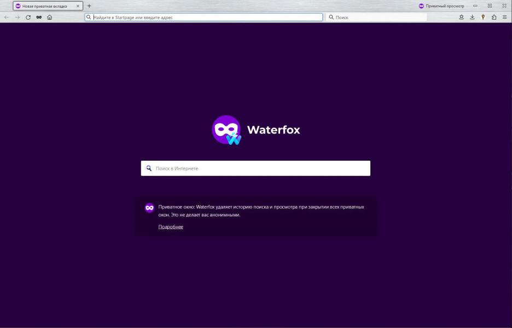Go forward with the forward arrow

(x=18, y=17)
